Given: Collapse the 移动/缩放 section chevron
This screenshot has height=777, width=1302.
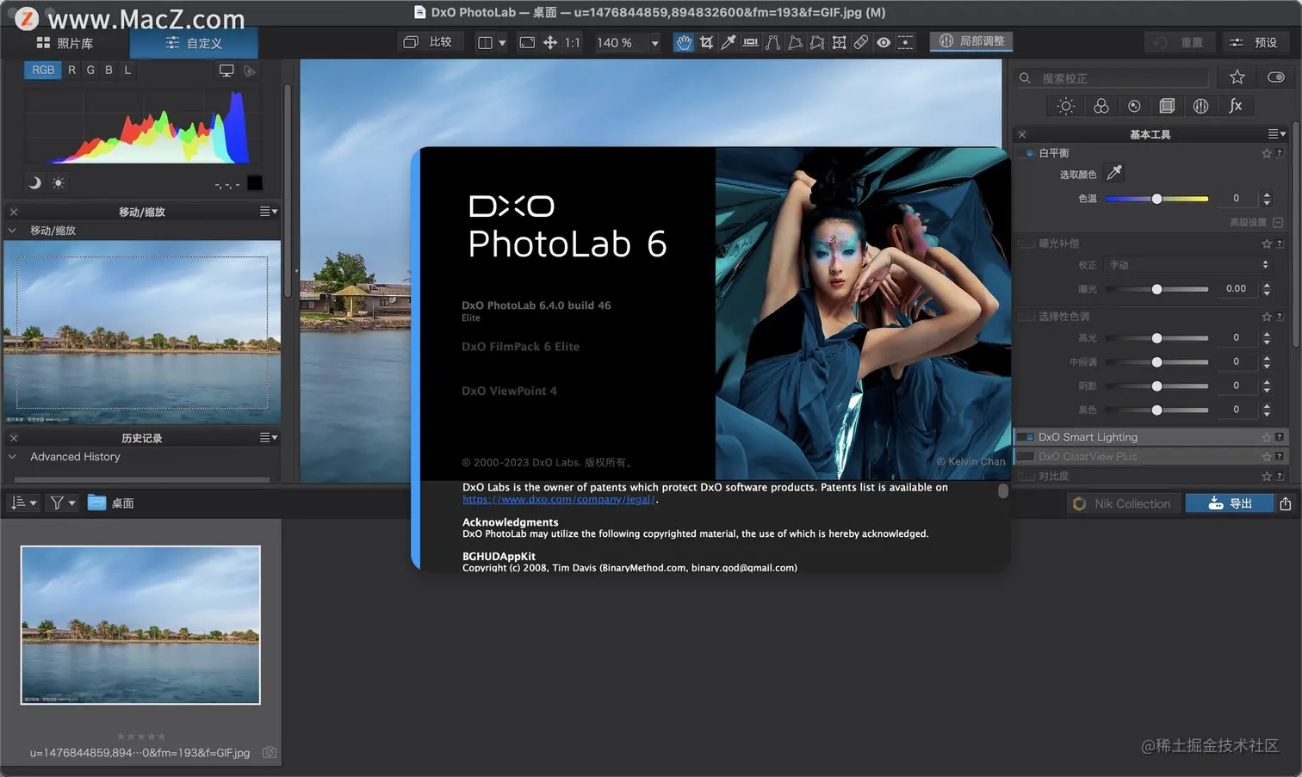Looking at the screenshot, I should 12,231.
